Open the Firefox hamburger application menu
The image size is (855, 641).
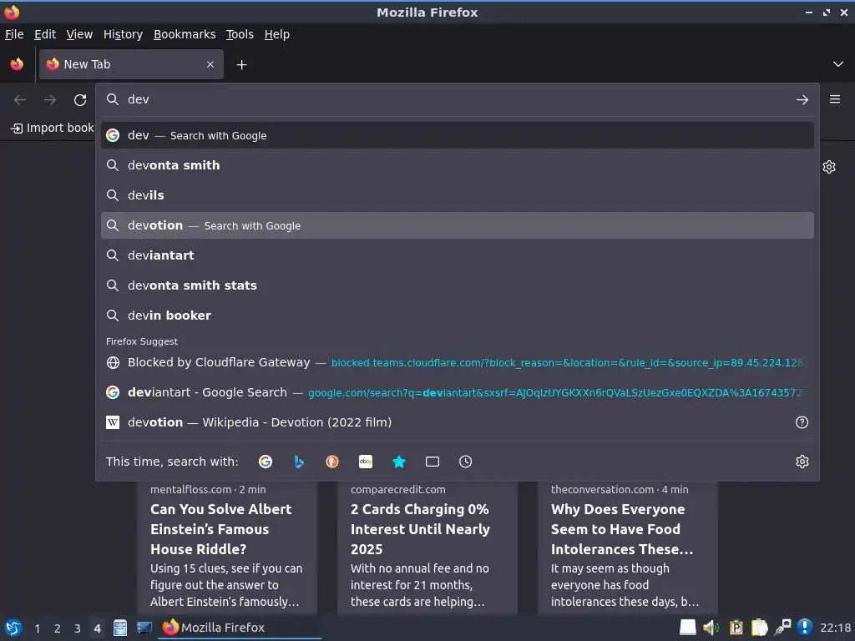point(835,99)
